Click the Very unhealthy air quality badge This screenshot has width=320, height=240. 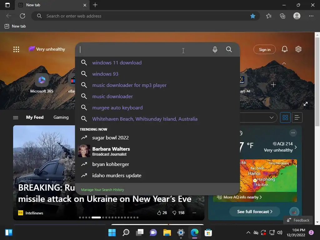[x=47, y=49]
